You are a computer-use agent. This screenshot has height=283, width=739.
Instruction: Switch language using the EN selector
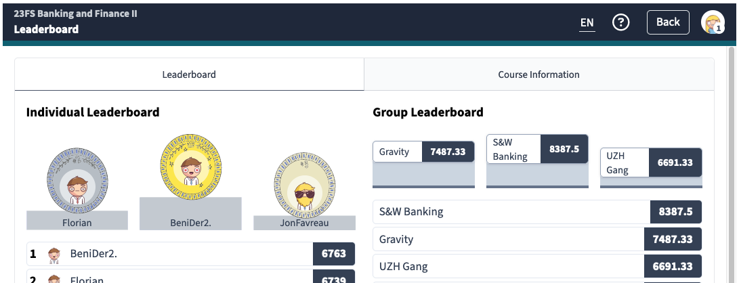coord(587,22)
